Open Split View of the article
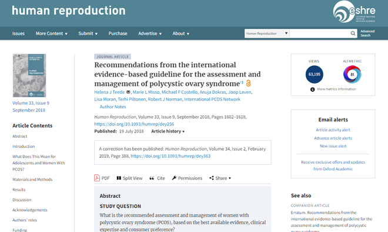 coord(130,178)
